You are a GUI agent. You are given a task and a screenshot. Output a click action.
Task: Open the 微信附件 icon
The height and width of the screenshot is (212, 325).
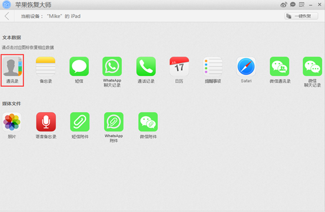coord(148,122)
